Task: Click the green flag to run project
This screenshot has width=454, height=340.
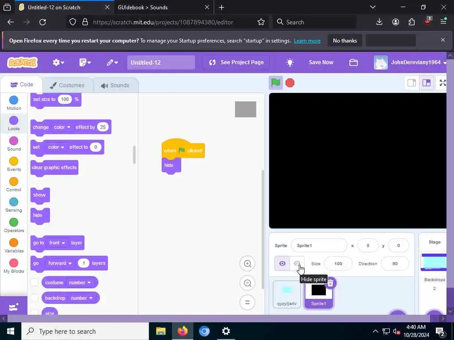Action: [x=275, y=83]
